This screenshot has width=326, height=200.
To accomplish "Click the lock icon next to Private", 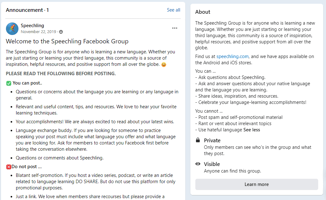I will [198, 140].
